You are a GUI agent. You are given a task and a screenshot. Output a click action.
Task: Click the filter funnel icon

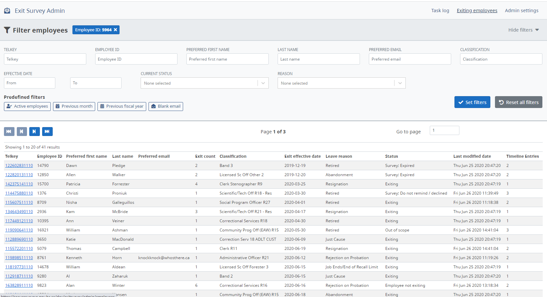coord(7,30)
